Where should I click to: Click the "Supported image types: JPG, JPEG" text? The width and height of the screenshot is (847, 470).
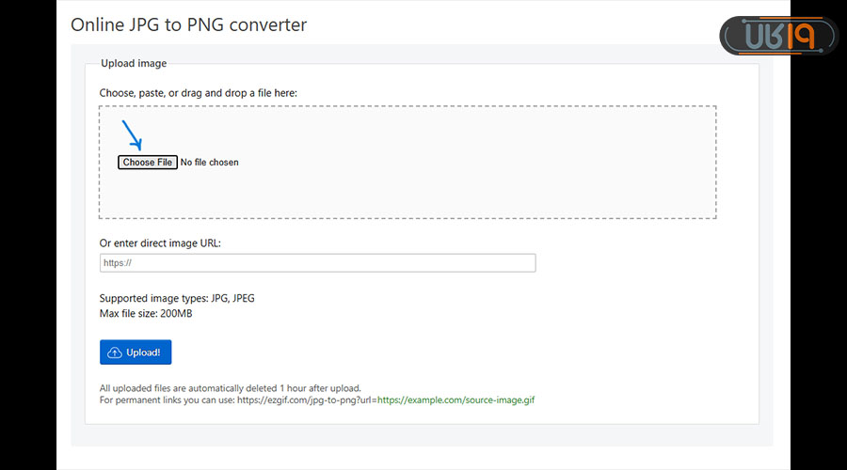(x=177, y=299)
